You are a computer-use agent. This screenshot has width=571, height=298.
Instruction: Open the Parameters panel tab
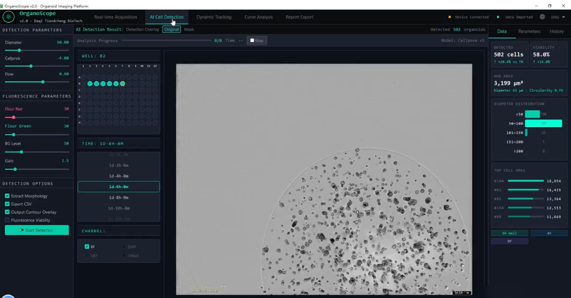[529, 31]
